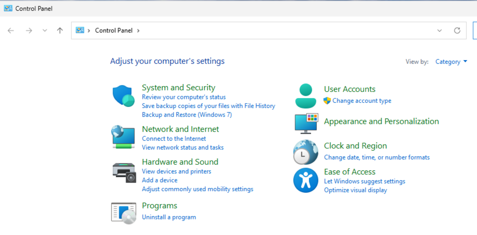Screen dimensions: 477x235
Task: Open the Appearance and Personalization monitor icon
Action: point(306,123)
